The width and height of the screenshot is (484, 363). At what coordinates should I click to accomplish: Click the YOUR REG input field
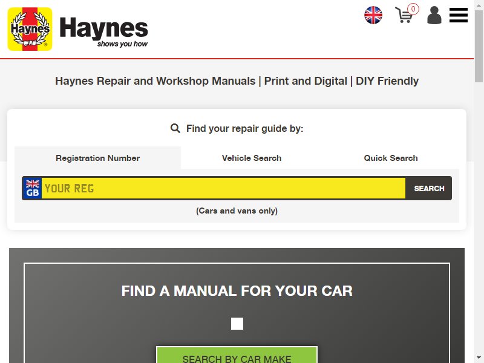click(x=223, y=188)
